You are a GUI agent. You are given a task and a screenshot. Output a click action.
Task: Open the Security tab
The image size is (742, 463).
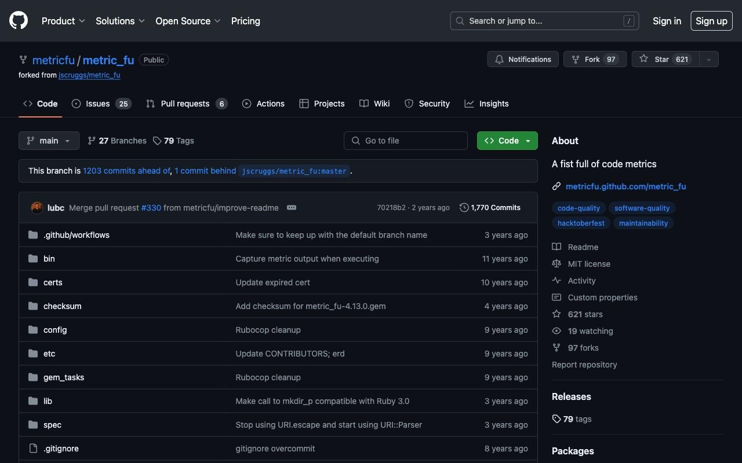click(427, 104)
